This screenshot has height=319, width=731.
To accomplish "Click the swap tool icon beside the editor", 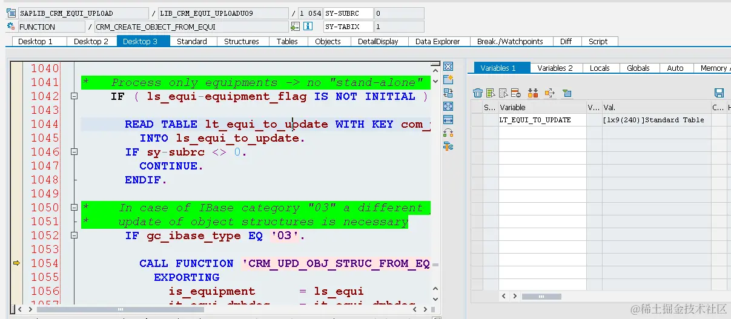I will [449, 133].
